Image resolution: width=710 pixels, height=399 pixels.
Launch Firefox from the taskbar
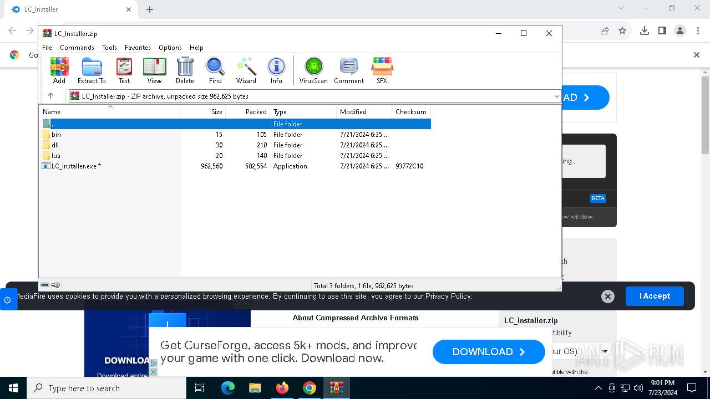pos(282,388)
